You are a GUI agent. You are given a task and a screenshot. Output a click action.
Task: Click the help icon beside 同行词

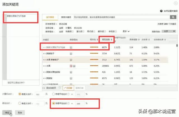click(94, 31)
